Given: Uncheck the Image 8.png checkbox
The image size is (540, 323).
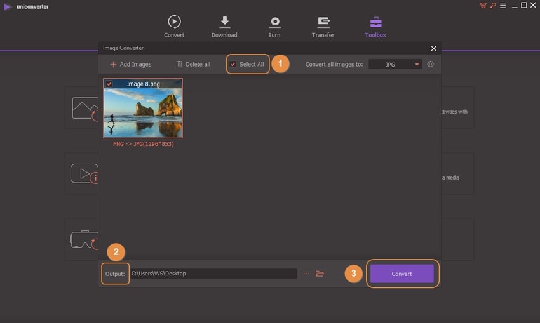Looking at the screenshot, I should [109, 84].
